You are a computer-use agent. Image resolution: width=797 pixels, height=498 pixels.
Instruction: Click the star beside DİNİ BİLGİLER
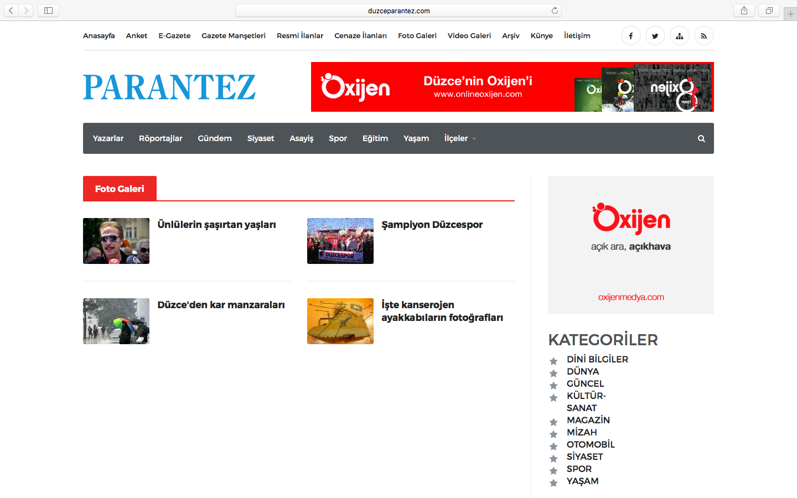[553, 361]
